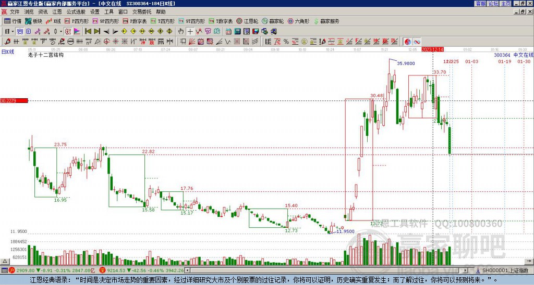Jump to first bar icon
The image size is (534, 285).
tap(88, 32)
